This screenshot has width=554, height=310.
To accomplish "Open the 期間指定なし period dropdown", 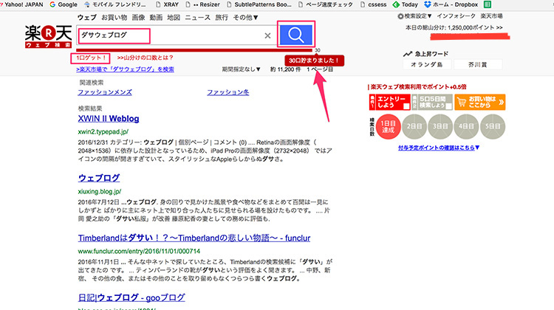I will tap(242, 69).
